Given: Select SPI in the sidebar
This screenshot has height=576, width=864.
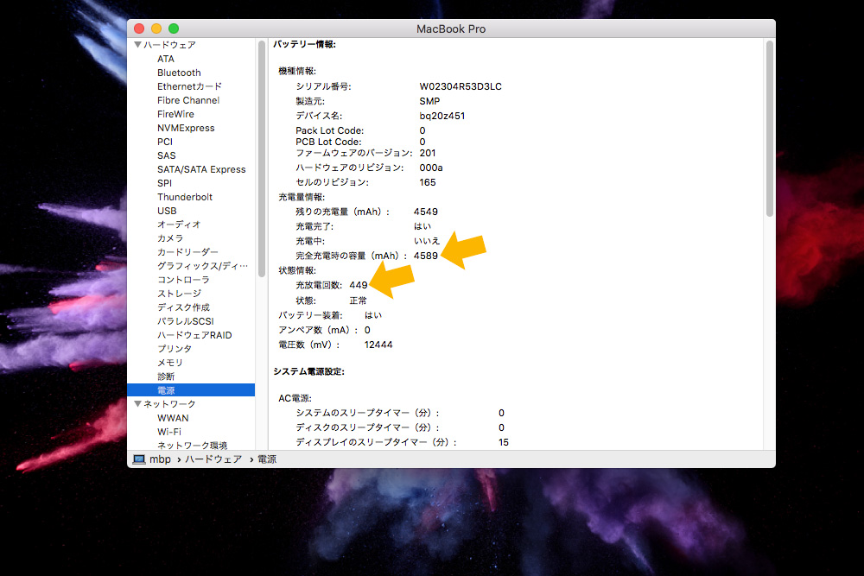Looking at the screenshot, I should pos(165,183).
